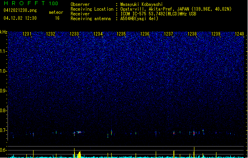Click the date stamp 04.12.02 12:30

pos(20,18)
